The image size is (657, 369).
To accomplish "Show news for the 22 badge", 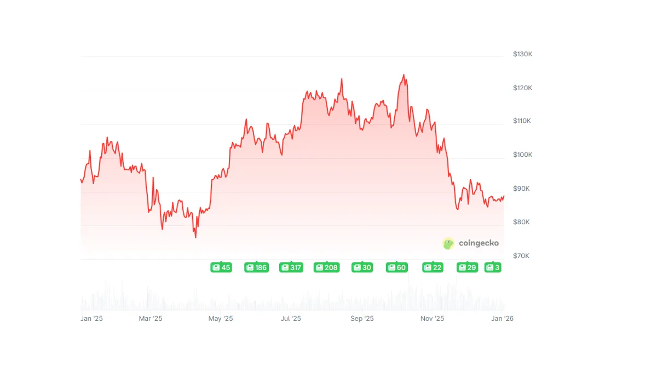I will 433,267.
